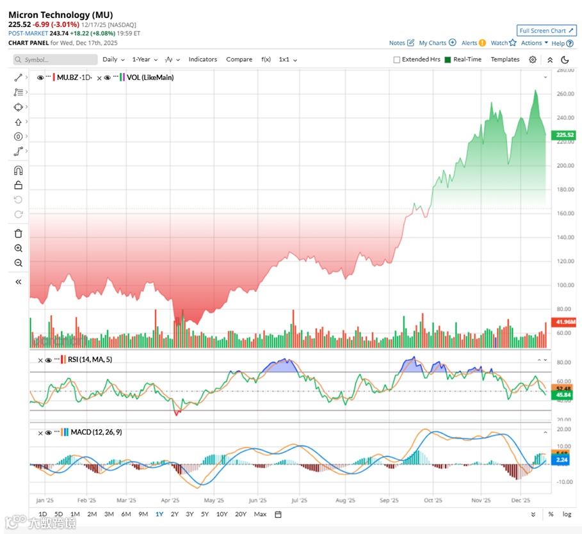Open the Full Screen Chart button
This screenshot has width=582, height=534.
(x=546, y=31)
